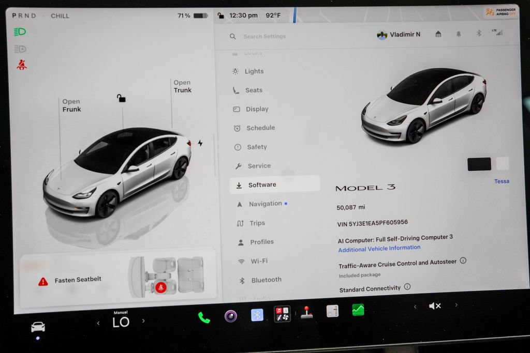Open the arcade joystick app
Viewport: 530px width, 353px height.
[x=307, y=312]
